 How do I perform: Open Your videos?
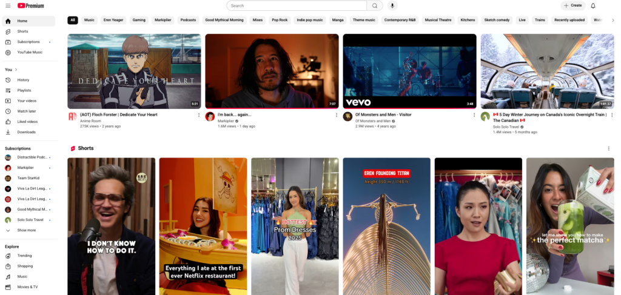[x=29, y=101]
